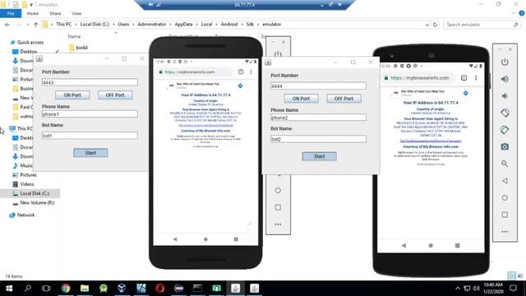Viewport: 526px width, 296px height.
Task: Click ON Port in phone1 window
Action: click(x=72, y=95)
